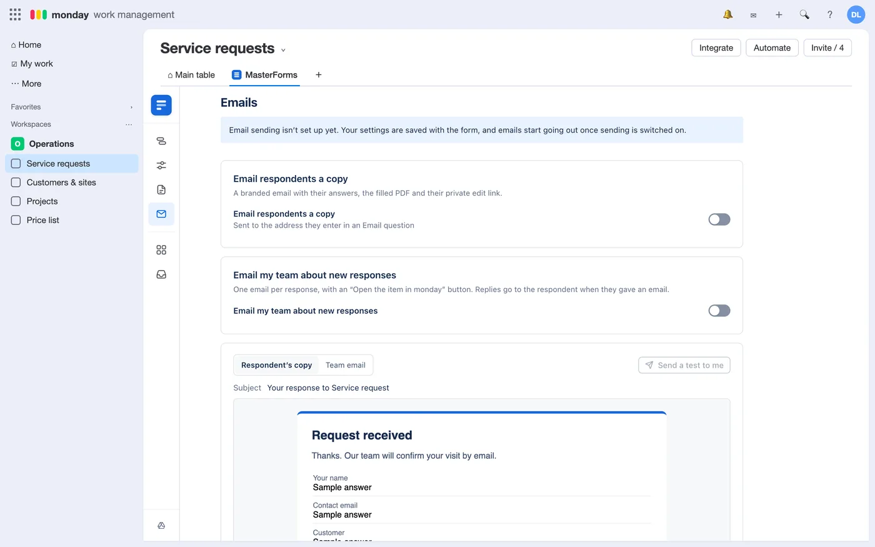875x547 pixels.
Task: Open the notifications bell
Action: [x=727, y=14]
